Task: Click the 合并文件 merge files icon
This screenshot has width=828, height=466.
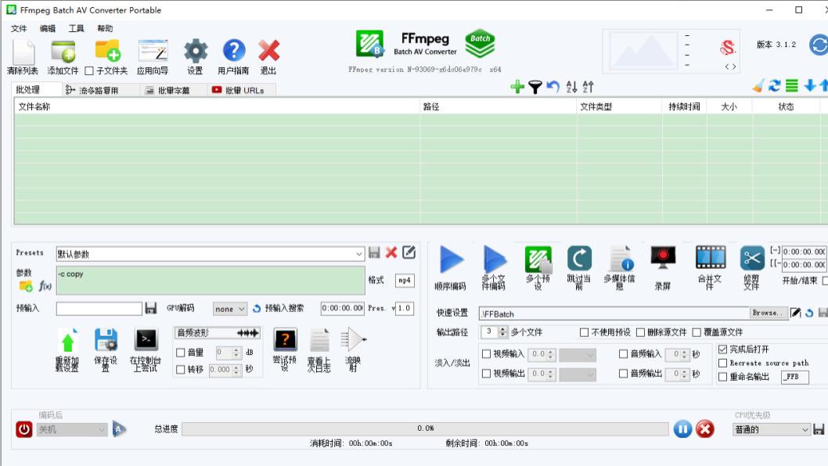Action: pyautogui.click(x=711, y=258)
